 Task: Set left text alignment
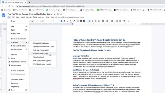[x=89, y=21]
